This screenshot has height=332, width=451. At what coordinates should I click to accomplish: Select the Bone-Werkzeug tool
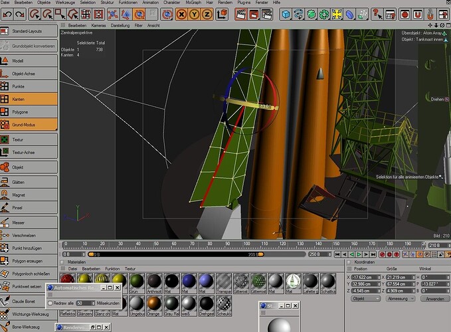[29, 327]
